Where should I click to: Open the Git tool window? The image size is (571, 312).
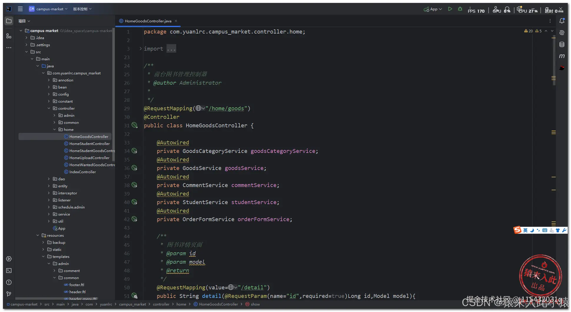(9, 294)
